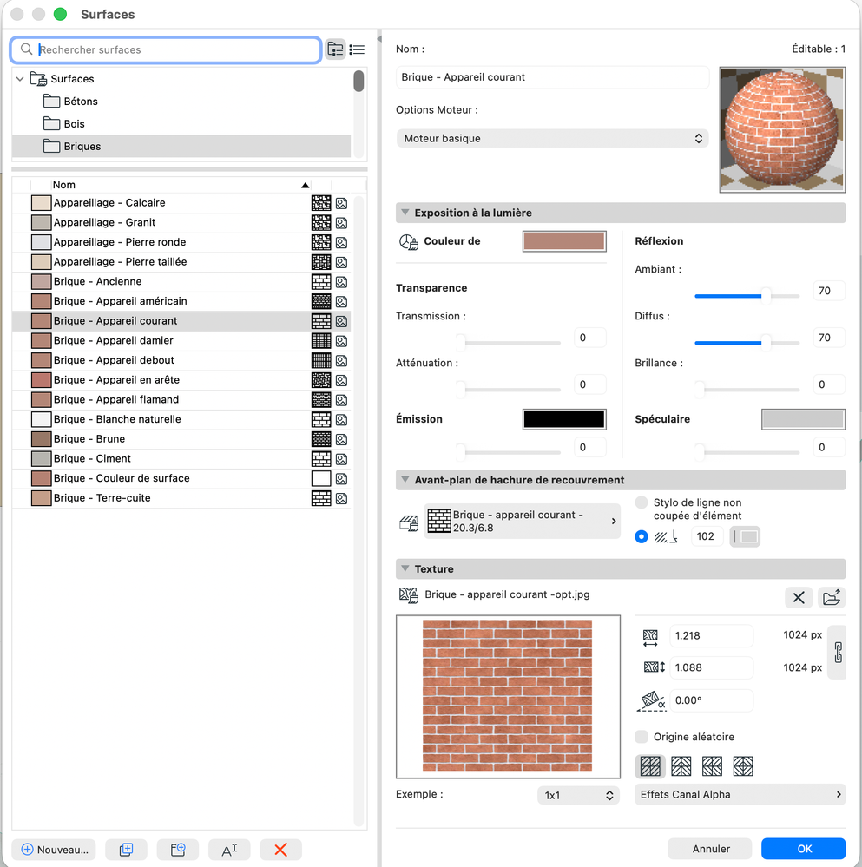Click the Nom field with Brique - Appareil courant
862x867 pixels.
(552, 77)
